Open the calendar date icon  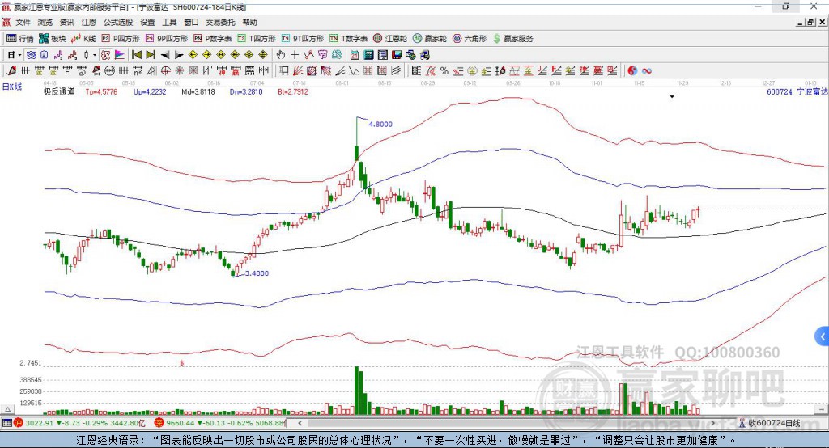click(355, 55)
